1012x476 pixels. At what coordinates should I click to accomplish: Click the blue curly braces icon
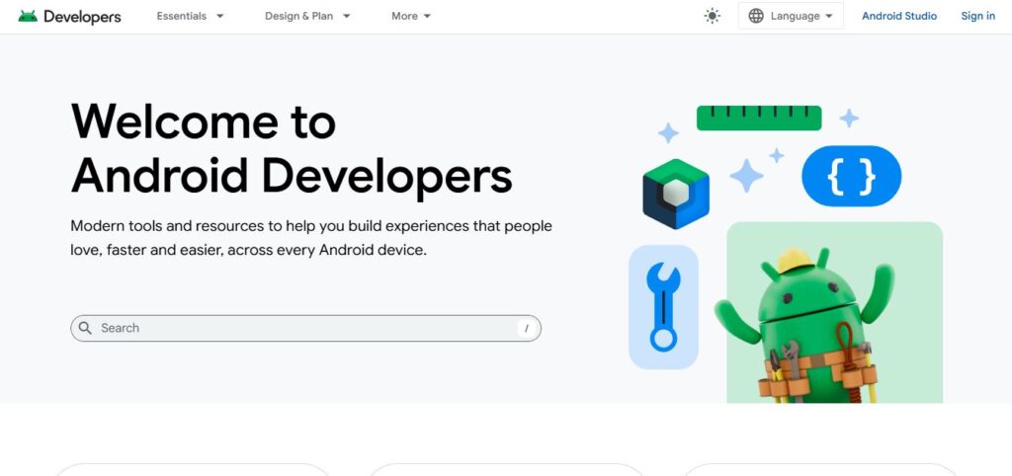[851, 177]
